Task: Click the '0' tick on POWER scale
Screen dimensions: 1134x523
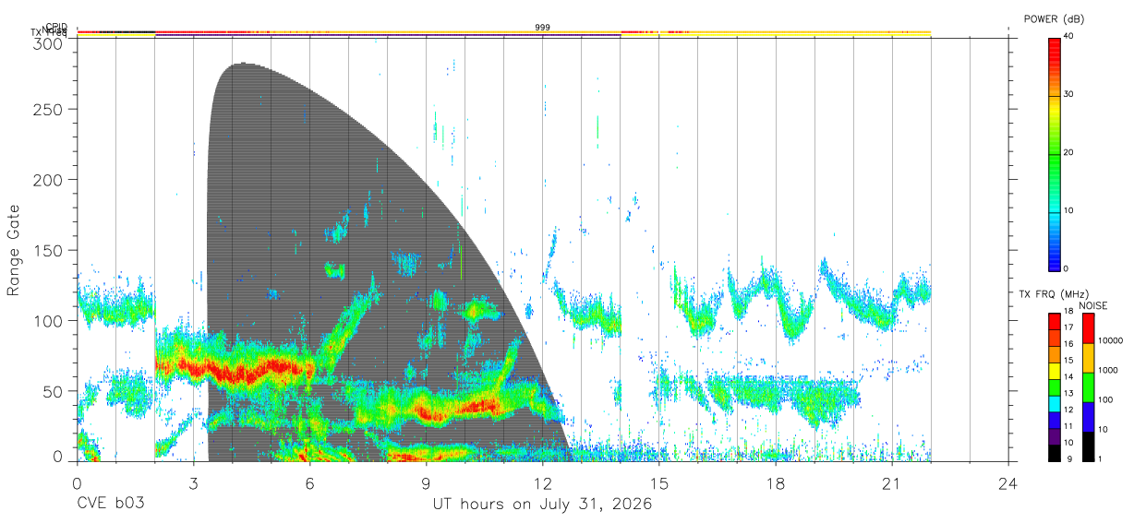Action: 1067,269
